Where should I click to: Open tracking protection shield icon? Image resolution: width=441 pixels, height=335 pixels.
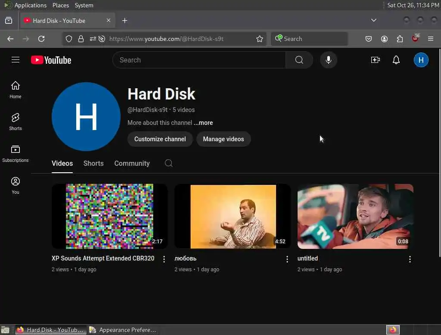(69, 39)
